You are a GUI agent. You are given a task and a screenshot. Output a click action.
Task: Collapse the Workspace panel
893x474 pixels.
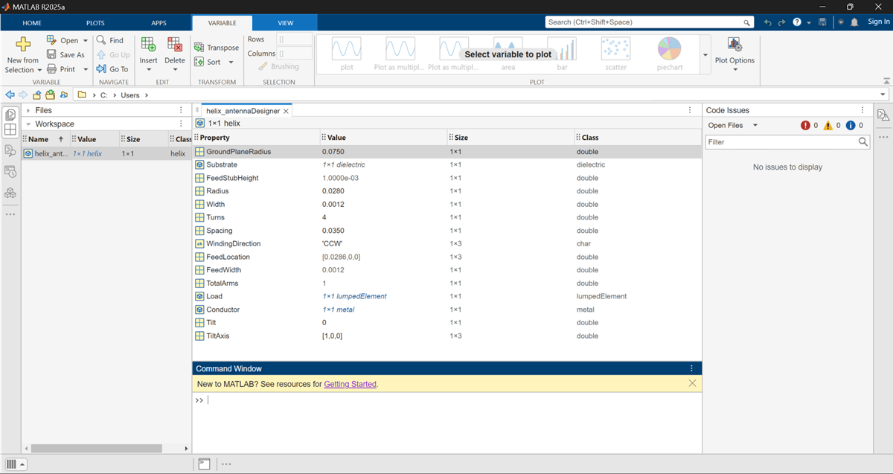28,124
